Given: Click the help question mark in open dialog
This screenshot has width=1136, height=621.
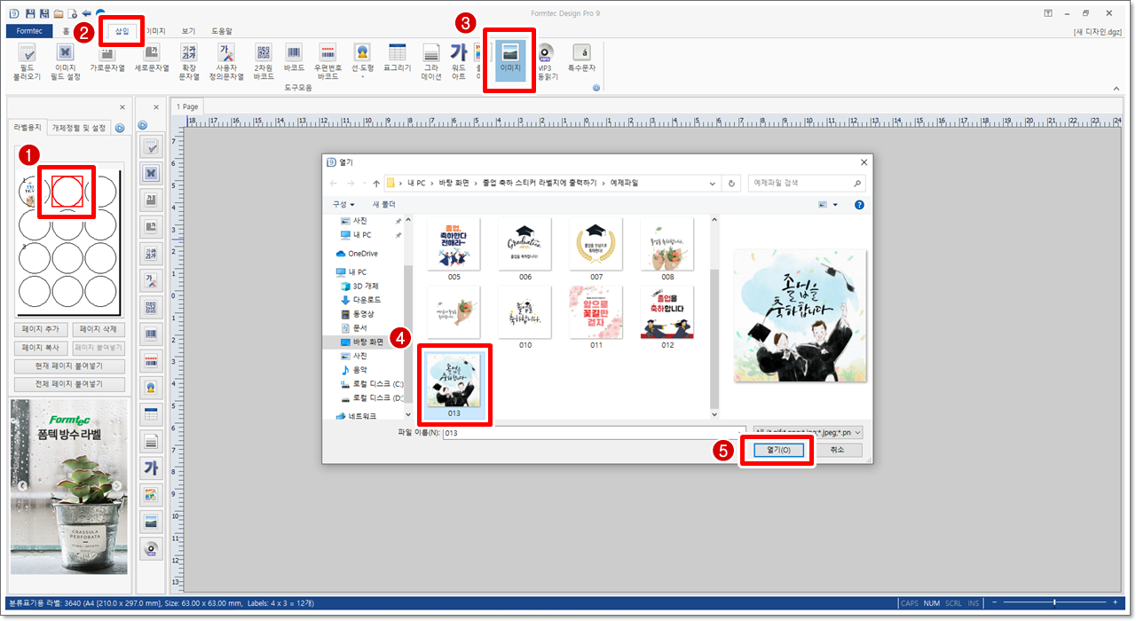Looking at the screenshot, I should pyautogui.click(x=859, y=205).
